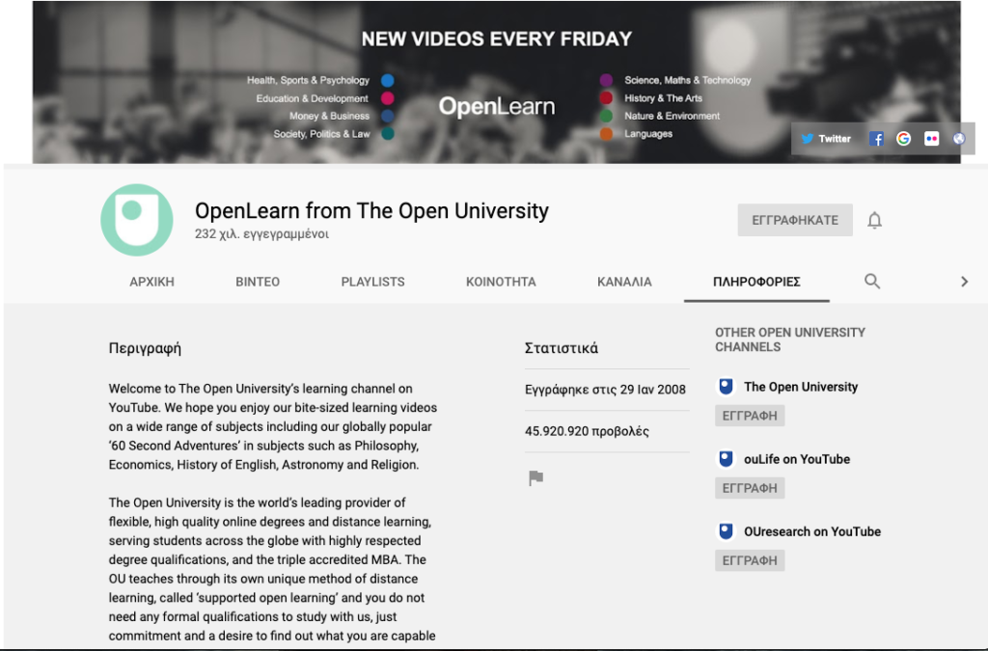Click the ouLife on YouTube channel logo
Viewport: 988px width, 651px height.
726,459
